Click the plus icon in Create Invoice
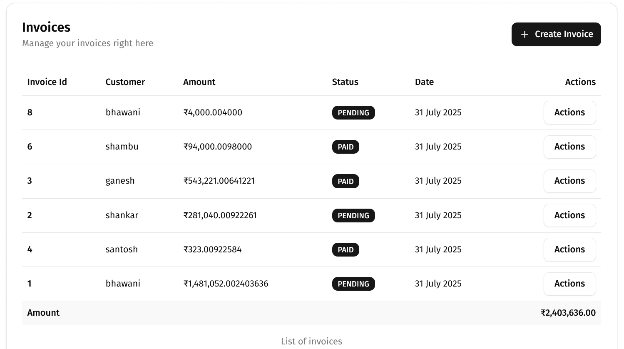 point(525,35)
